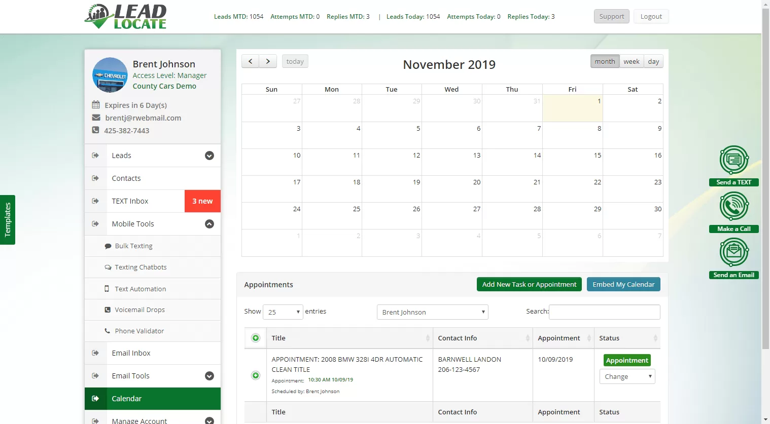Viewport: 770px width, 424px height.
Task: Click the Embed My Calendar button
Action: [623, 284]
